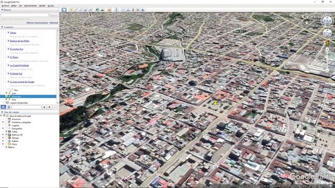Open the planets switcher icon

(109, 10)
